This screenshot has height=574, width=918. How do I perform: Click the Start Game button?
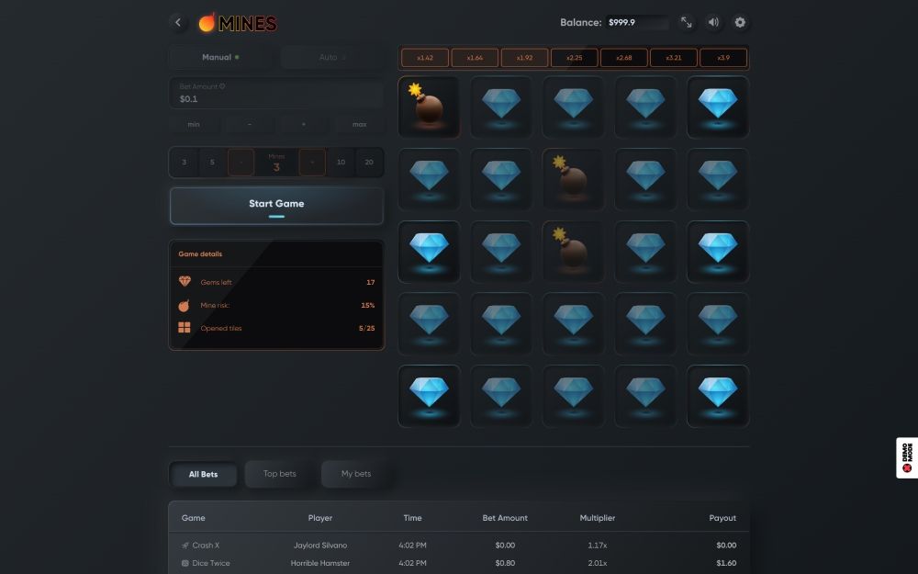[276, 206]
